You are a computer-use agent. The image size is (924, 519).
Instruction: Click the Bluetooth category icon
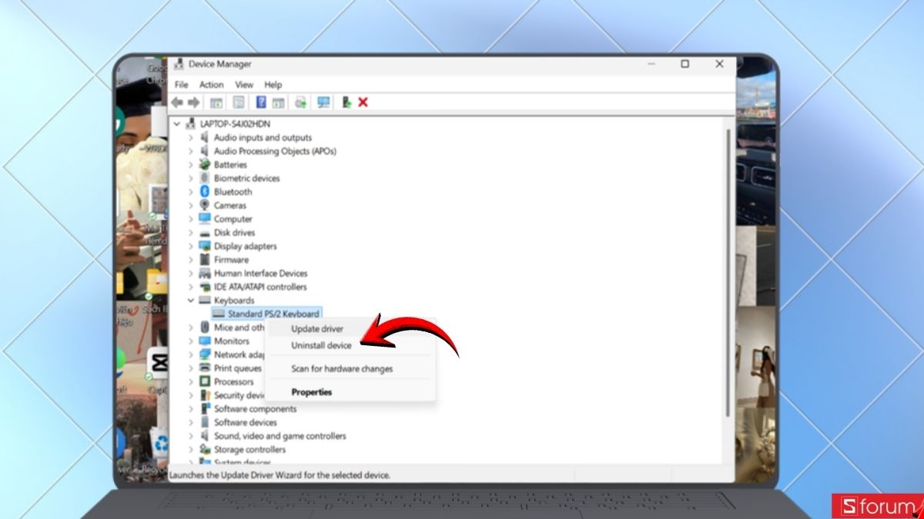click(x=205, y=191)
